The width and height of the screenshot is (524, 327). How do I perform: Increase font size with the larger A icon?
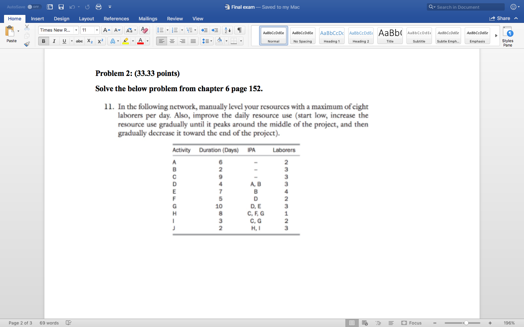click(x=106, y=30)
